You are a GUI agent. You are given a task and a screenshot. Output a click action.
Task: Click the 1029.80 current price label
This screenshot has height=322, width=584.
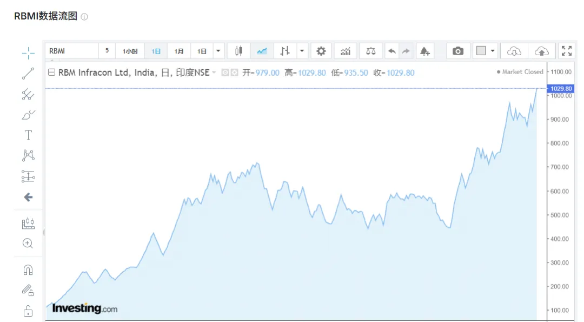(561, 89)
